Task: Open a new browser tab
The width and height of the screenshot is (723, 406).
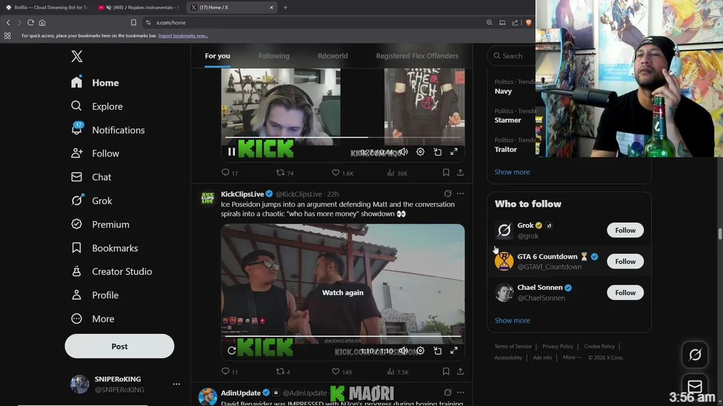Action: (x=285, y=7)
